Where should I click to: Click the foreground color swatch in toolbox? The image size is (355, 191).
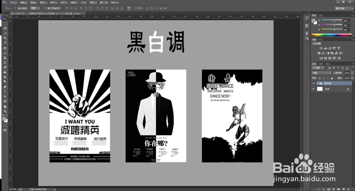point(4,119)
